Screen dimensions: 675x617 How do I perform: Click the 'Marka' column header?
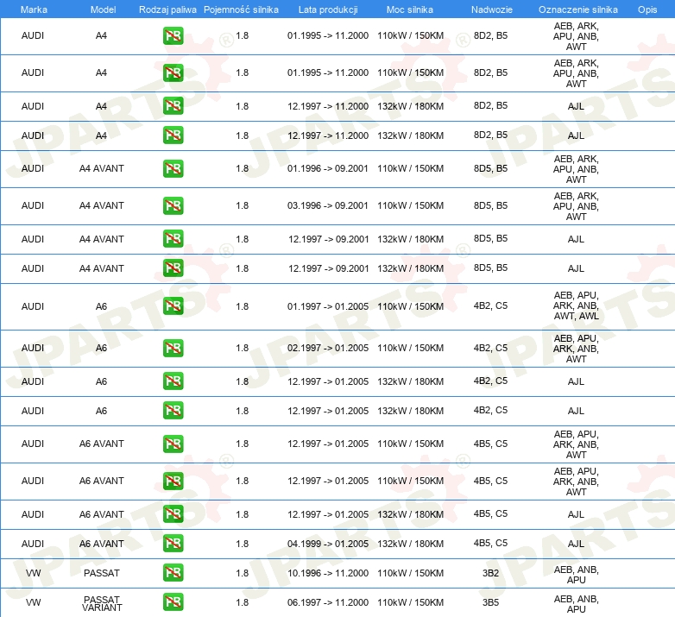34,9
